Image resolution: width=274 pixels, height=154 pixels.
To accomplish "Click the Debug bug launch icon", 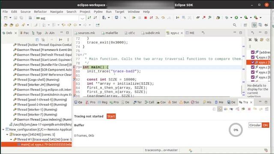I will (x=226, y=18).
